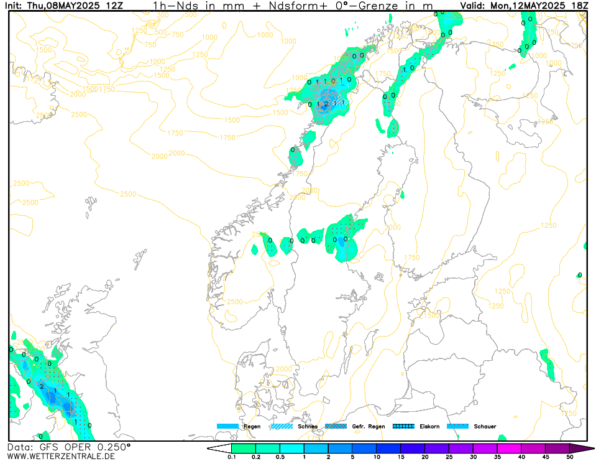Click the '50' color bar scale value
The height and width of the screenshot is (461, 596).
tap(570, 457)
